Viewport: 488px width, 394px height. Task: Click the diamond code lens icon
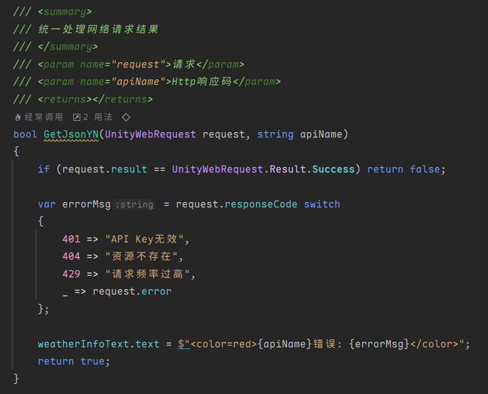[126, 117]
